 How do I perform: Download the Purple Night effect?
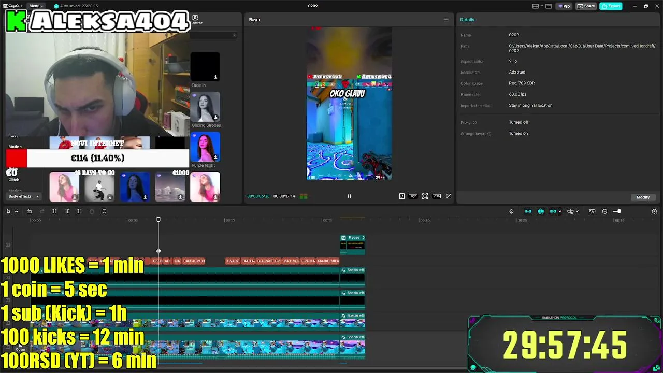[215, 157]
